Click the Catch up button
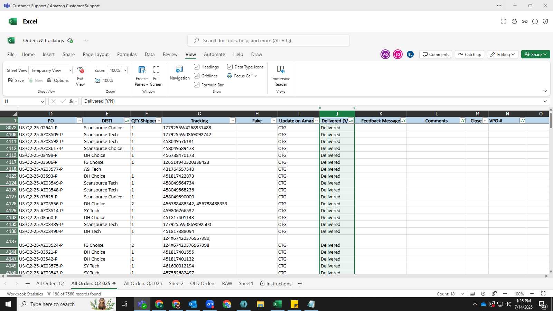 click(470, 55)
